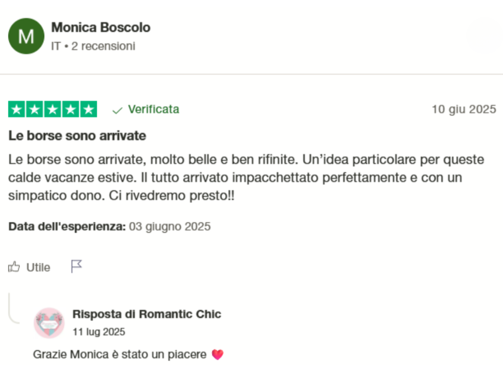
Task: Click Monica Boscolo's green avatar
Action: point(26,36)
